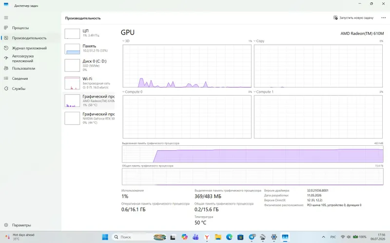Image resolution: width=390 pixels, height=243 pixels.
Task: Click the Автозагрузка startup icon
Action: (6, 58)
